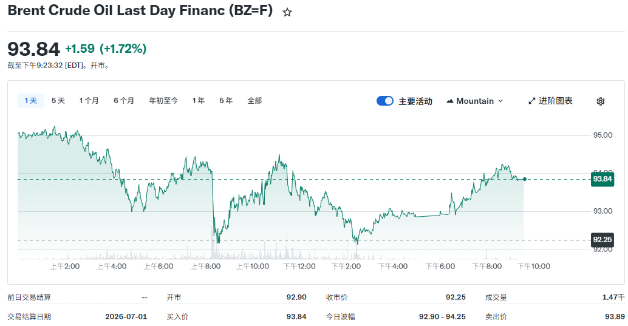628x326 pixels.
Task: Click the 2026-07-01 settlement date value
Action: pos(126,316)
